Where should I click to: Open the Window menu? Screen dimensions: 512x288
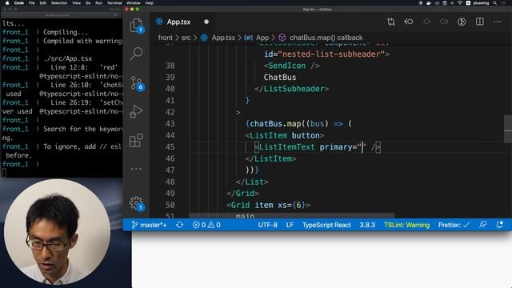point(134,3)
